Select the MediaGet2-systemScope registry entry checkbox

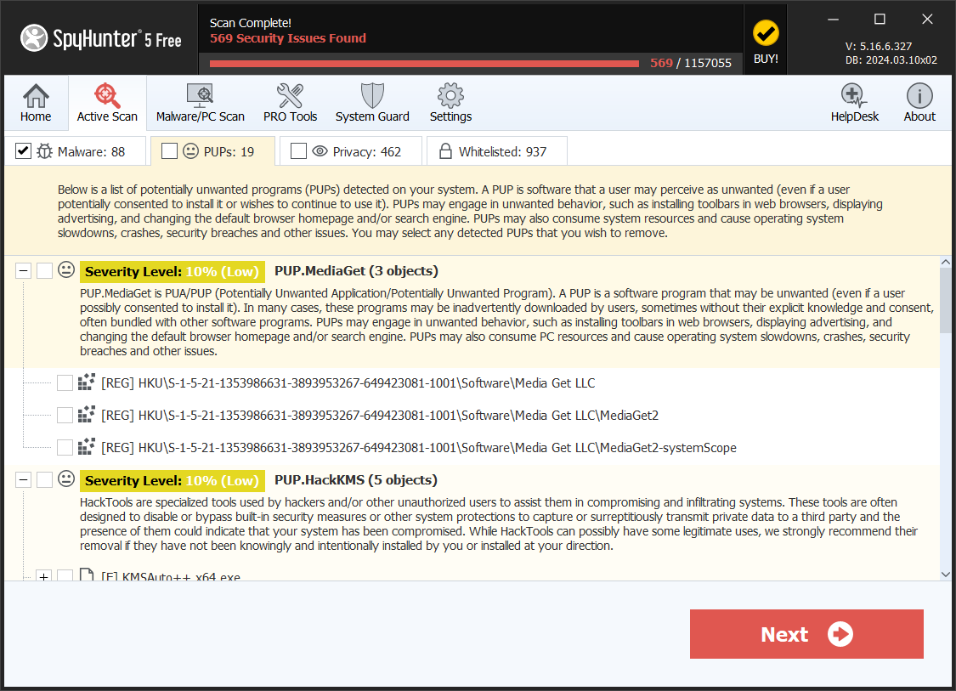(65, 447)
